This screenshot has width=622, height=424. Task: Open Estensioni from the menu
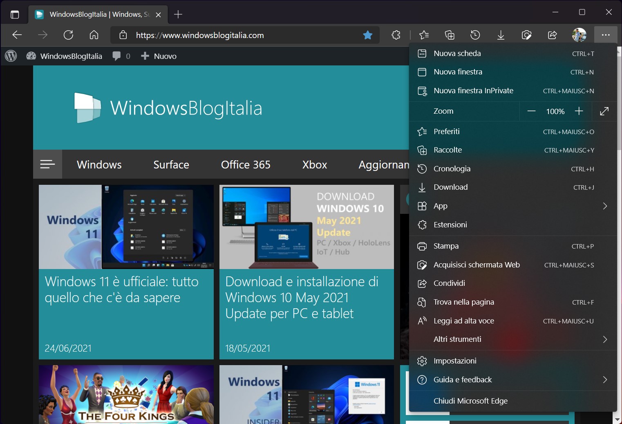point(513,224)
